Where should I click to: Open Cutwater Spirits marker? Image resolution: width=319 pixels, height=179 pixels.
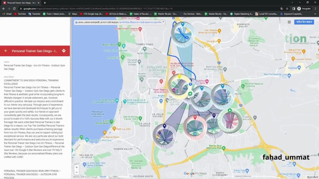click(293, 59)
